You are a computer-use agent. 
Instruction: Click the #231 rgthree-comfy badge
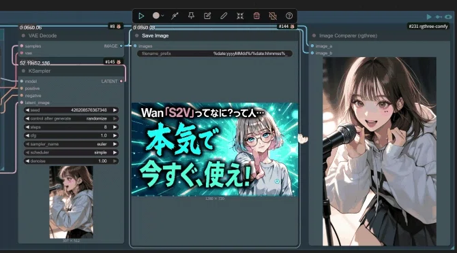pyautogui.click(x=428, y=27)
